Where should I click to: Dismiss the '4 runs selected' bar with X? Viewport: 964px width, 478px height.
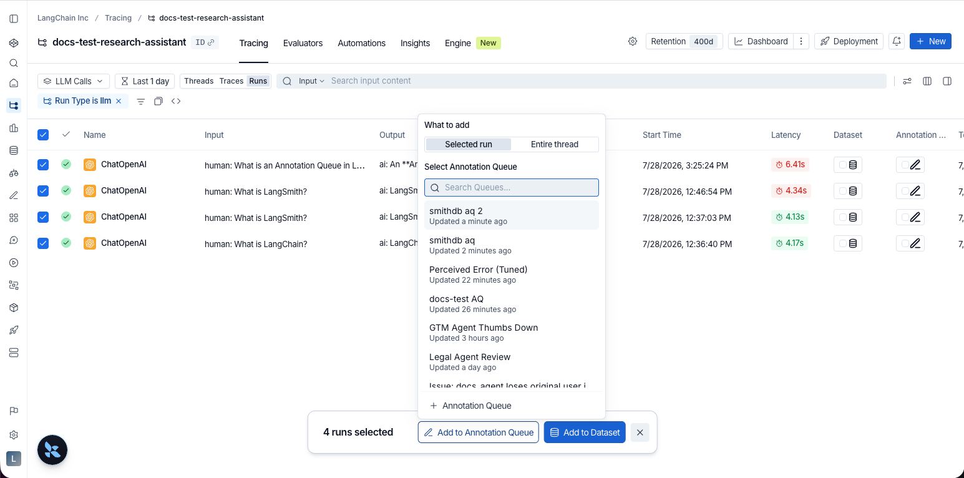[x=640, y=432]
